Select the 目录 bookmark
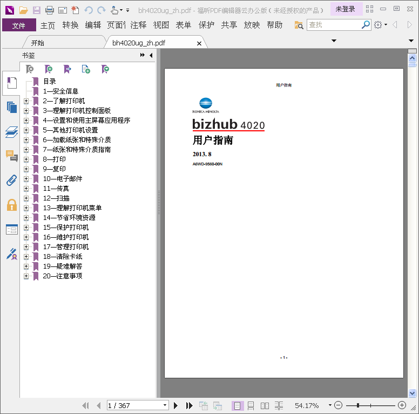This screenshot has height=414, width=419. click(x=50, y=81)
